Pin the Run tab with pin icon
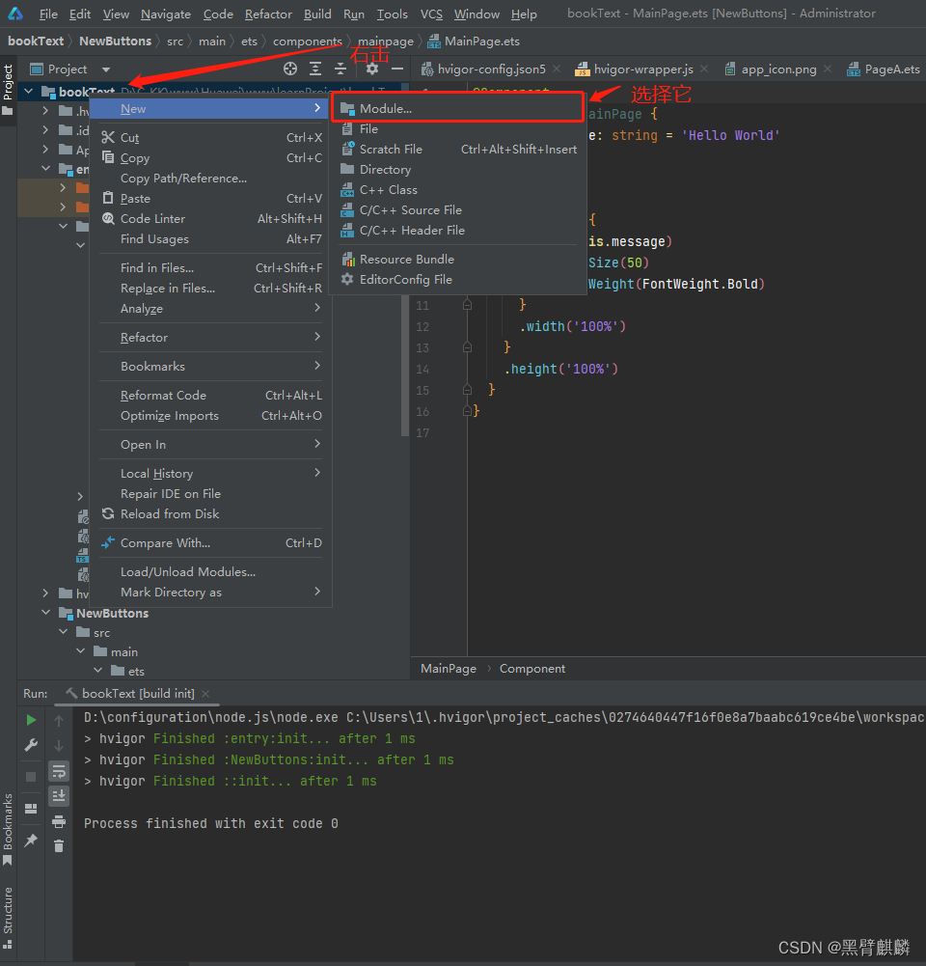 (31, 841)
